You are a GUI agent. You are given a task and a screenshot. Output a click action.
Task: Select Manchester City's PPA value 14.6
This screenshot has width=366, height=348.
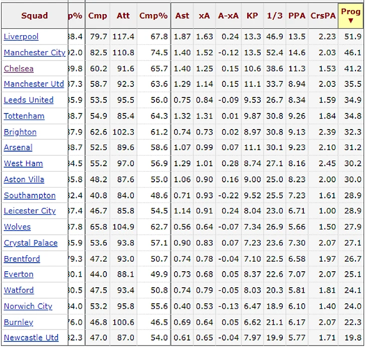tap(297, 53)
